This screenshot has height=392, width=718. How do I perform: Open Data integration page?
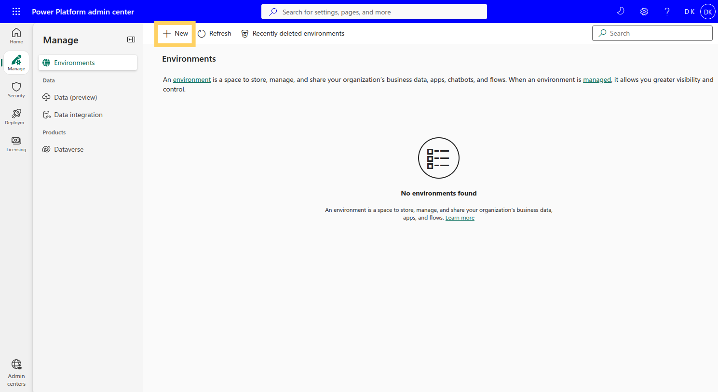coord(88,115)
